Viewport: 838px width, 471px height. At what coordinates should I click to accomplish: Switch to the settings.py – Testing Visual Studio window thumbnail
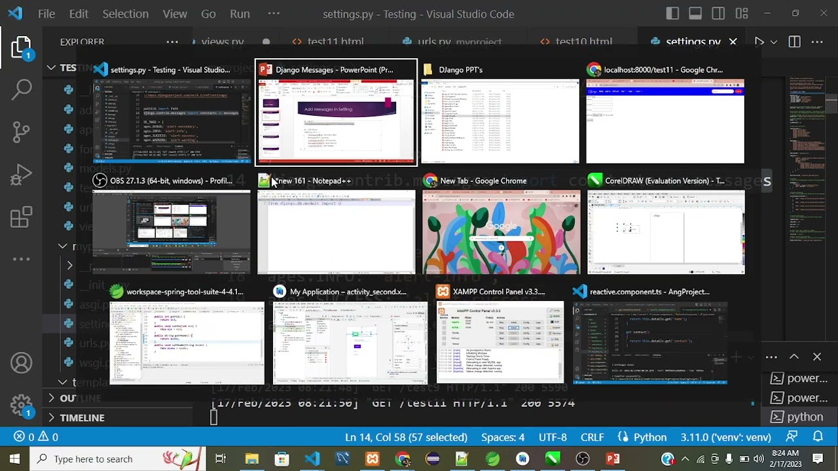(172, 113)
